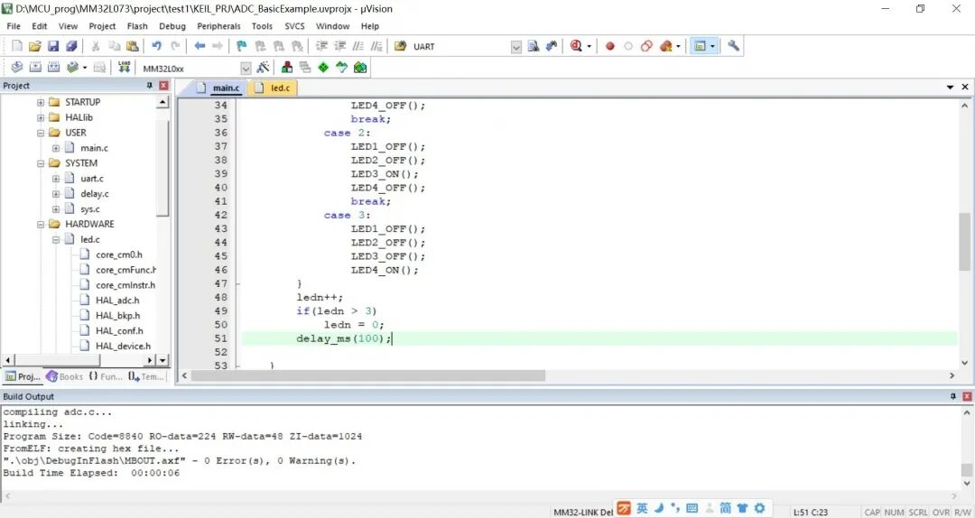Open the Functions tab under Project panel
Image resolution: width=975 pixels, height=518 pixels.
coord(106,376)
